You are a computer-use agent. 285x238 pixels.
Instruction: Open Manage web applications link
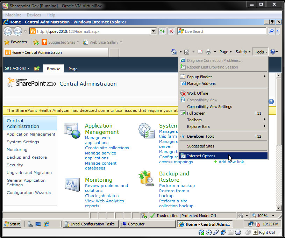[98, 140]
